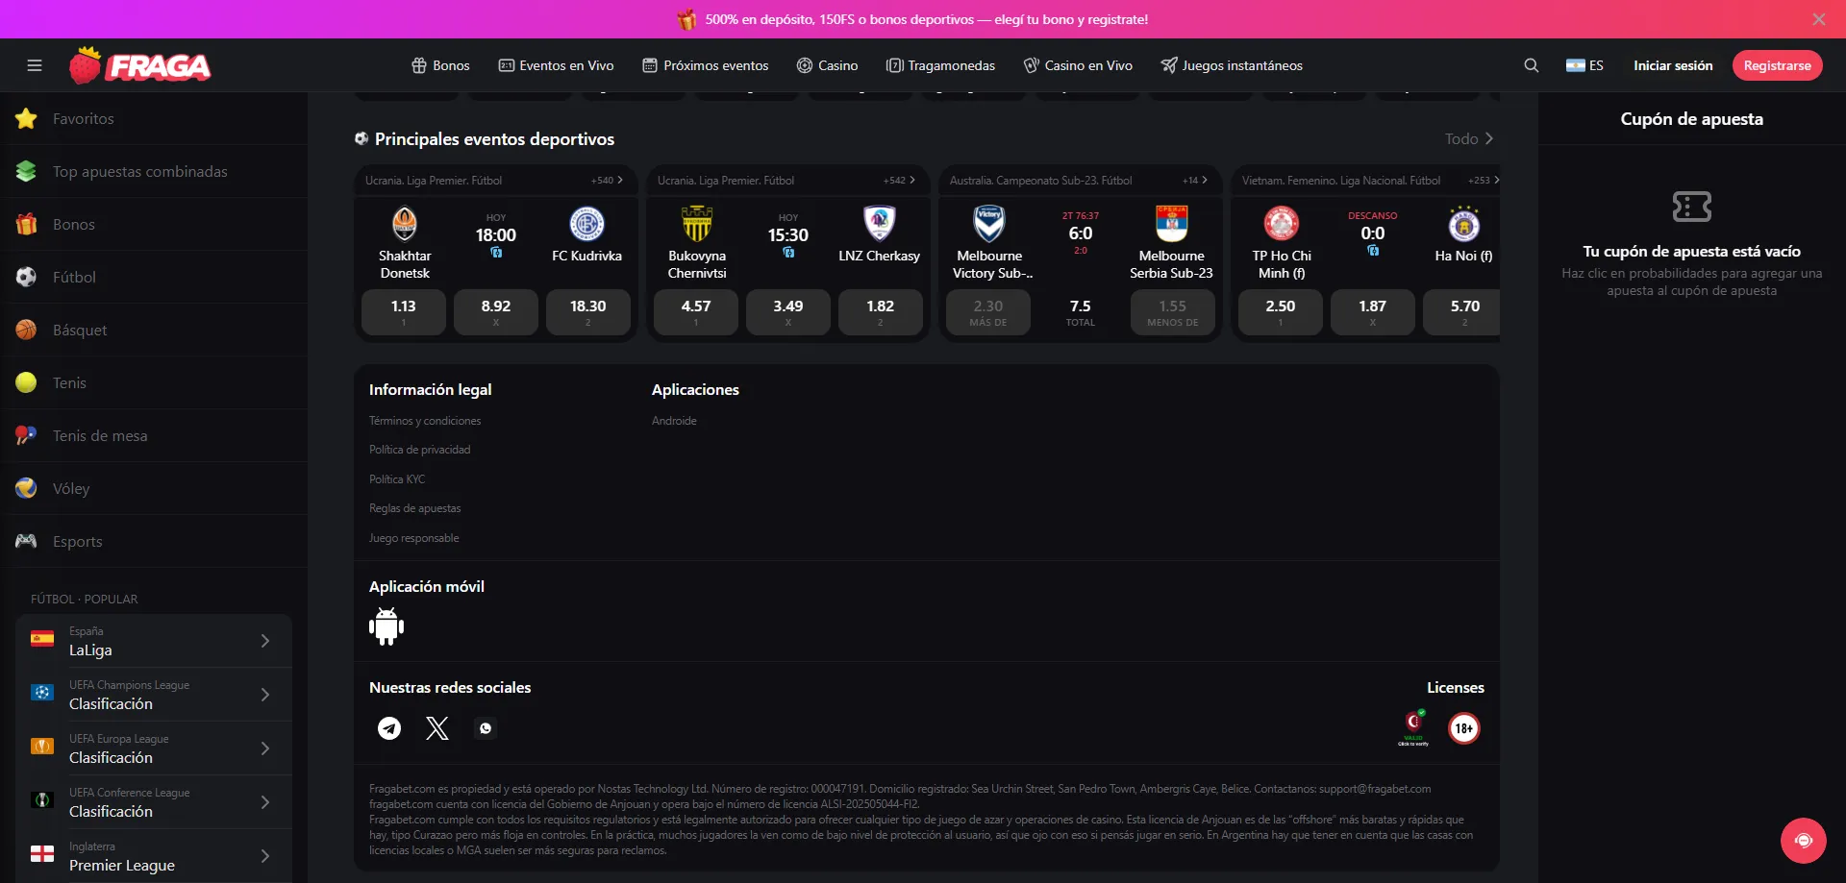Image resolution: width=1846 pixels, height=883 pixels.
Task: Expand the Premier League row
Action: (x=154, y=856)
